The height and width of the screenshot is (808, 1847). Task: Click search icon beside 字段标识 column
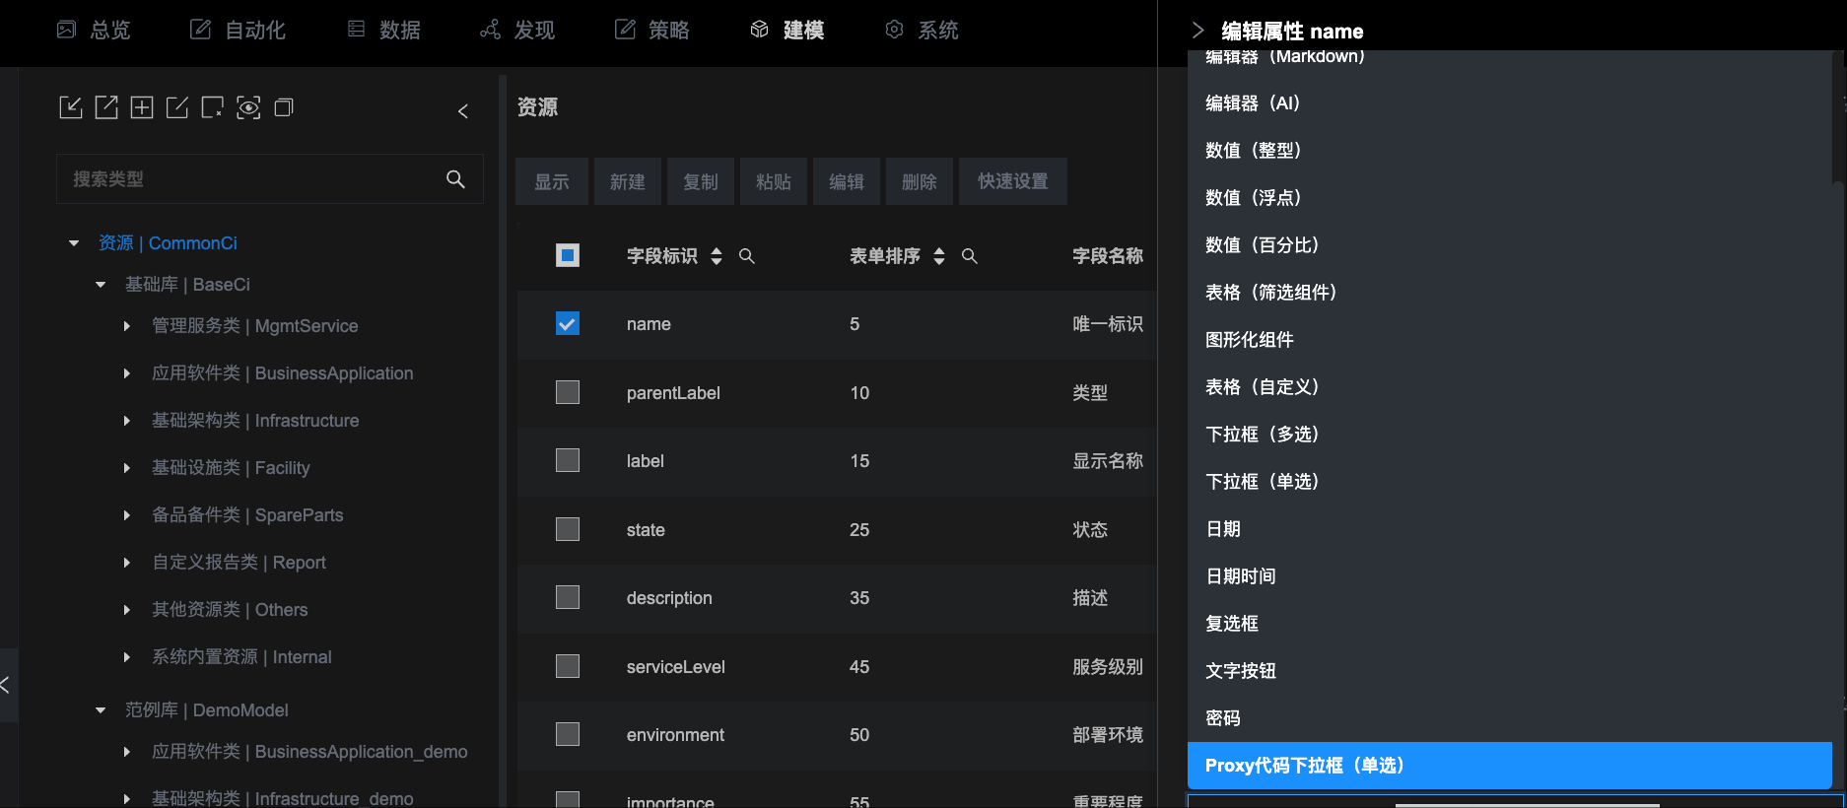747,256
